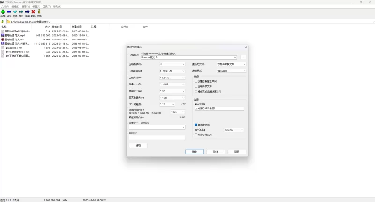375x202 pixels.
Task: Select the file named '花火.mp4'
Action: click(x=15, y=35)
